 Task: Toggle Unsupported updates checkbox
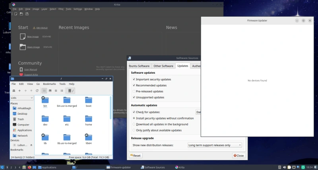[x=134, y=97]
